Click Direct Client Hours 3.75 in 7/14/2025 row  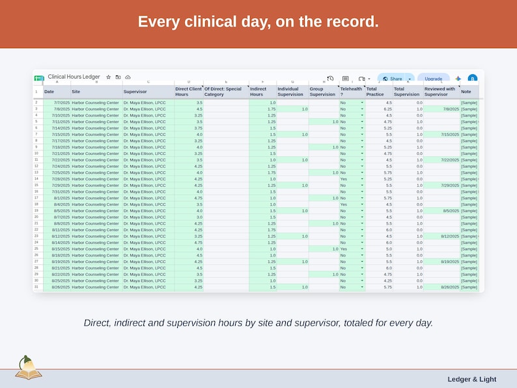[x=189, y=128]
